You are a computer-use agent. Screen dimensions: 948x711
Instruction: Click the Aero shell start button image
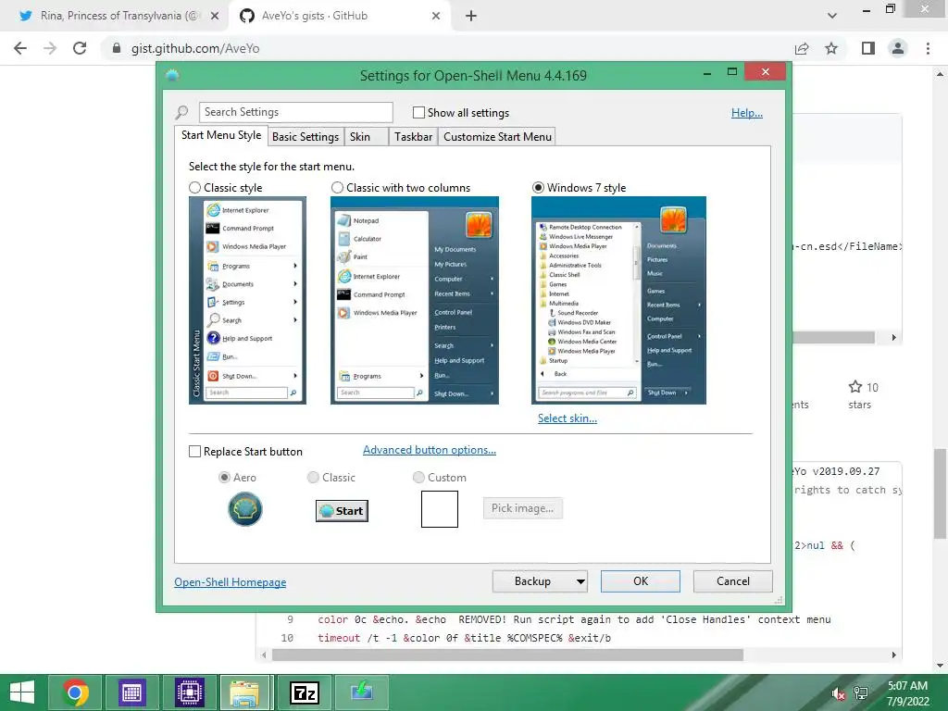(x=244, y=509)
